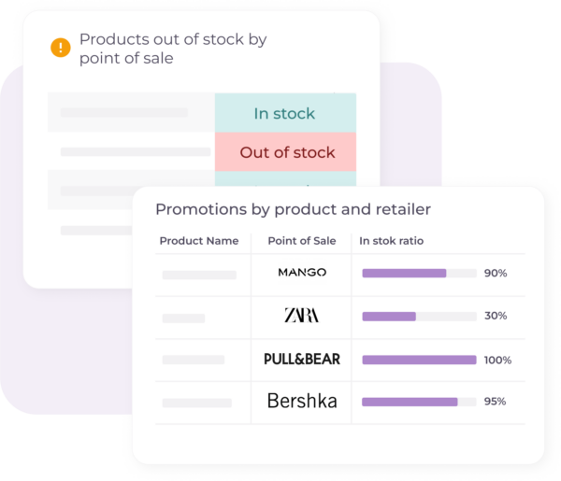The height and width of the screenshot is (481, 561).
Task: Click the Bershka 95% progress bar
Action: coord(418,403)
